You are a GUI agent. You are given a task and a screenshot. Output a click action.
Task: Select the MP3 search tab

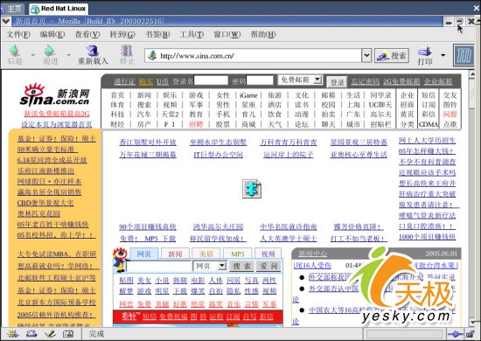tap(238, 254)
